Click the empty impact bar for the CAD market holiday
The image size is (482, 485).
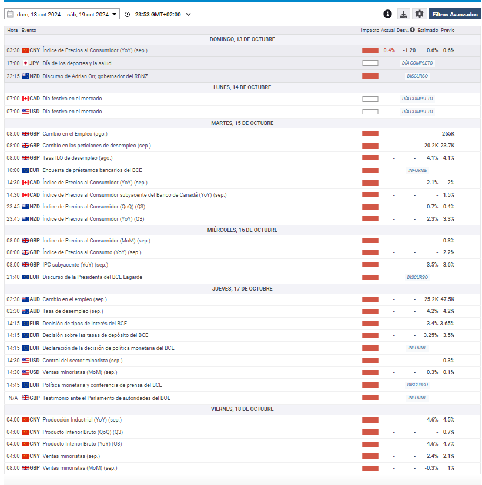370,99
